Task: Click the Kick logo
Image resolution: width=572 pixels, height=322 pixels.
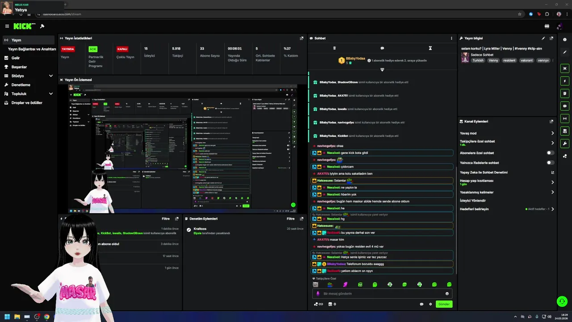Action: point(22,26)
